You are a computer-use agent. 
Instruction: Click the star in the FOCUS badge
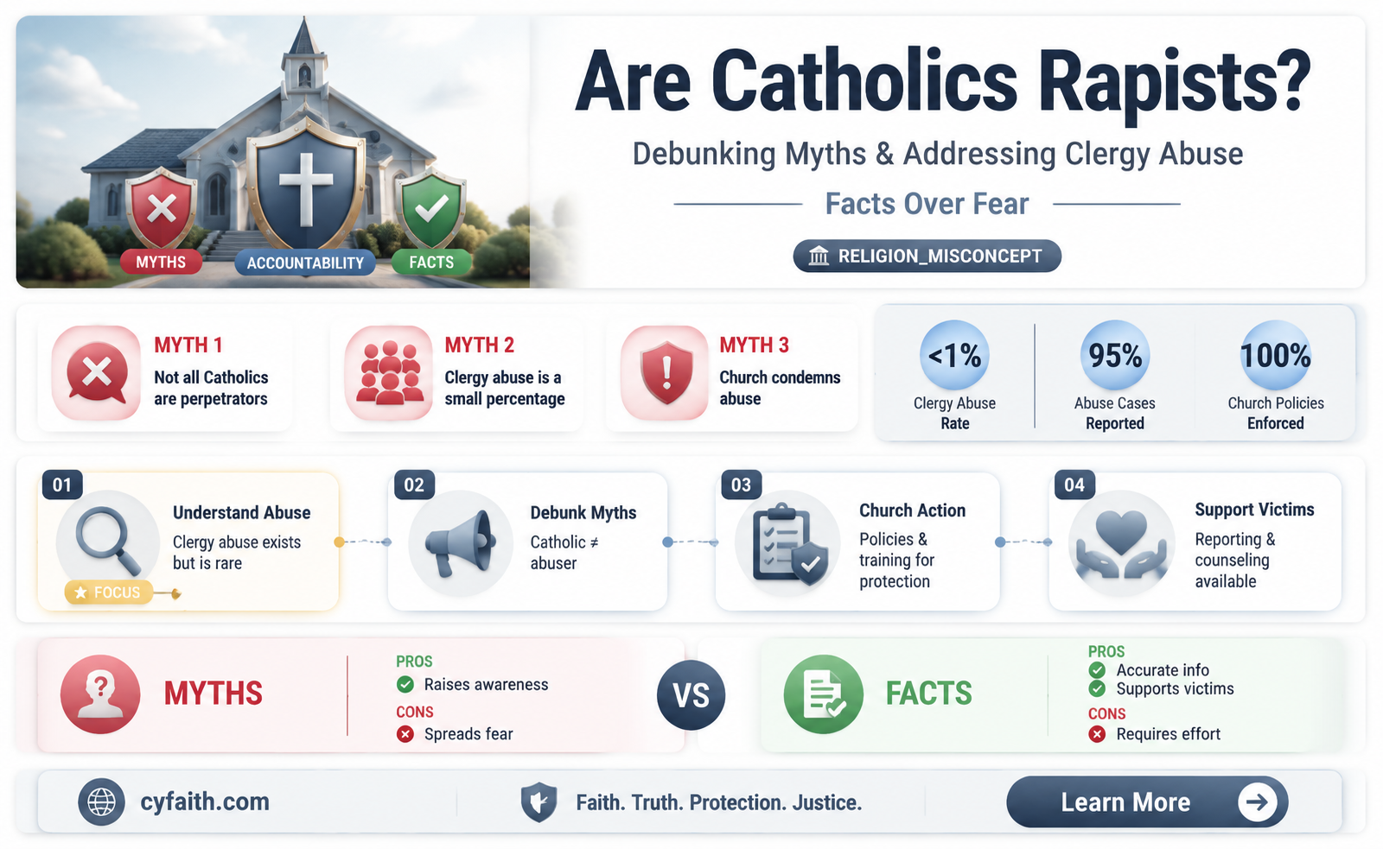(x=80, y=592)
